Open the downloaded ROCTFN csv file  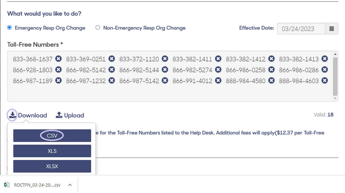33,185
